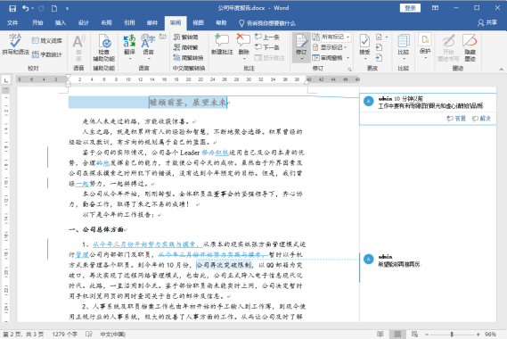
Task: Click the 96% zoom level indicator
Action: [x=490, y=335]
